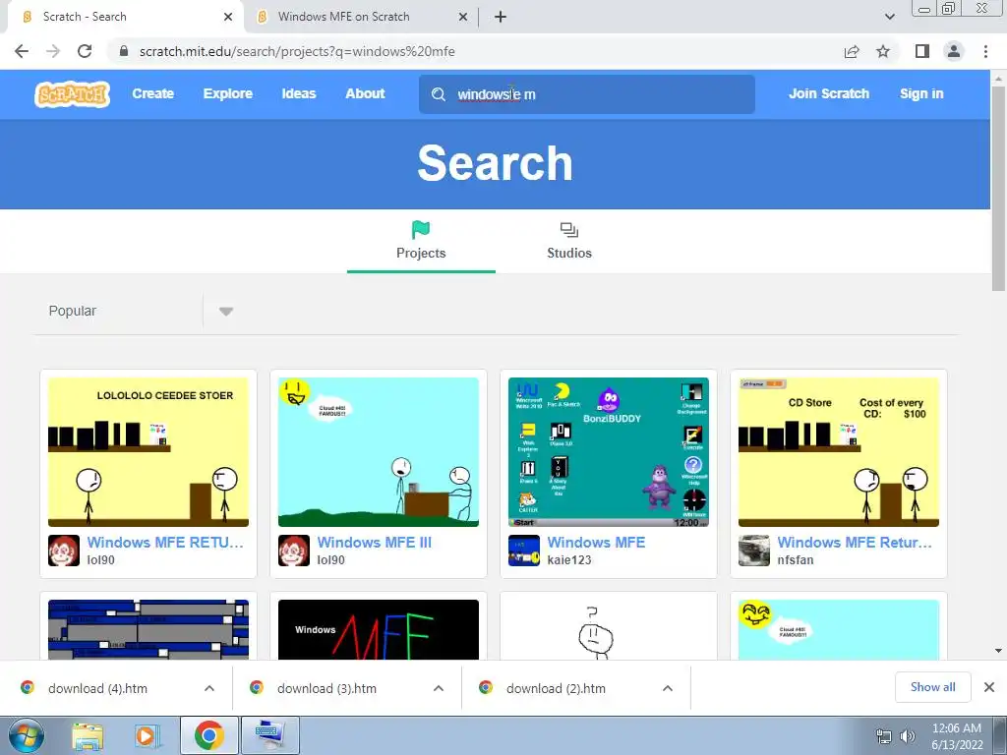The width and height of the screenshot is (1007, 755).
Task: Open LOLOLOLO CEEDEE STOER thumbnail
Action: pyautogui.click(x=148, y=452)
